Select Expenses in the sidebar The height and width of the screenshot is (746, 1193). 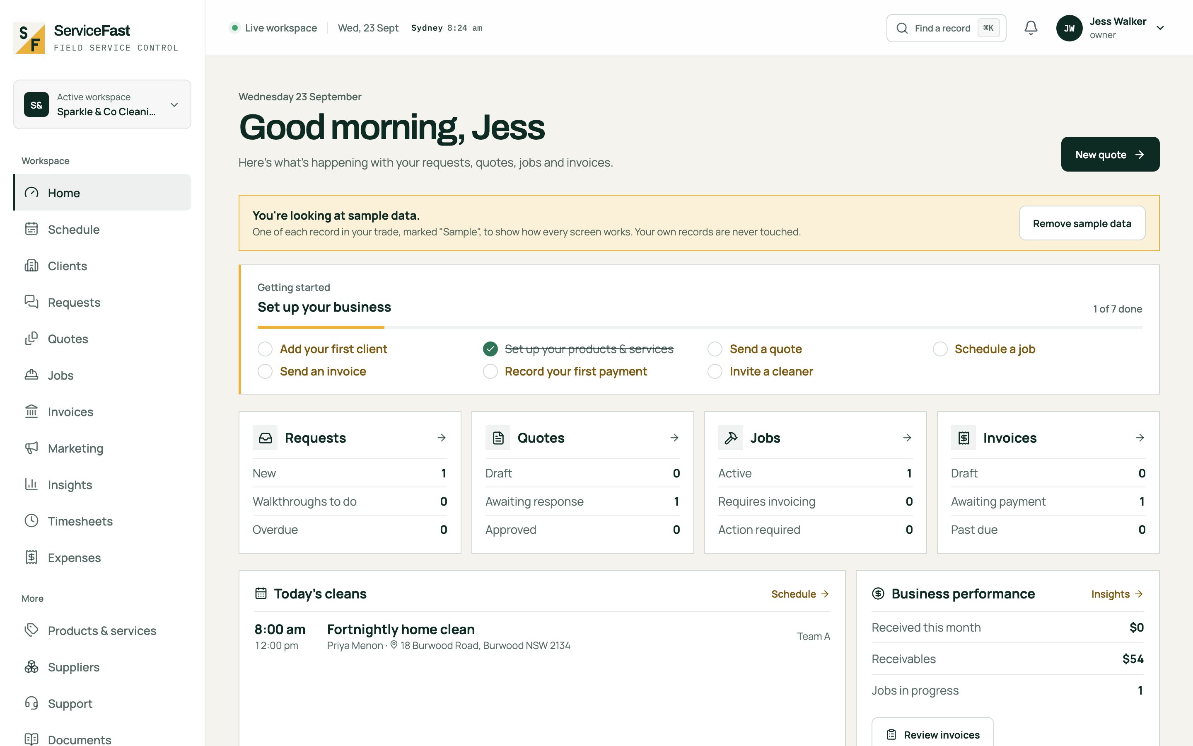click(102, 557)
